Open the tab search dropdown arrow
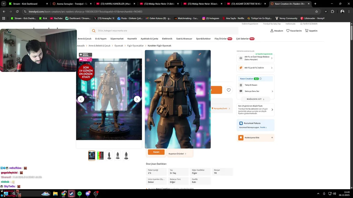 point(4,4)
